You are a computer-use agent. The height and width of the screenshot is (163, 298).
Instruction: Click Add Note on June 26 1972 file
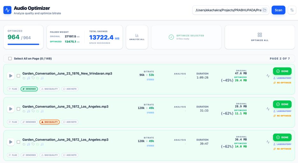tap(70, 155)
